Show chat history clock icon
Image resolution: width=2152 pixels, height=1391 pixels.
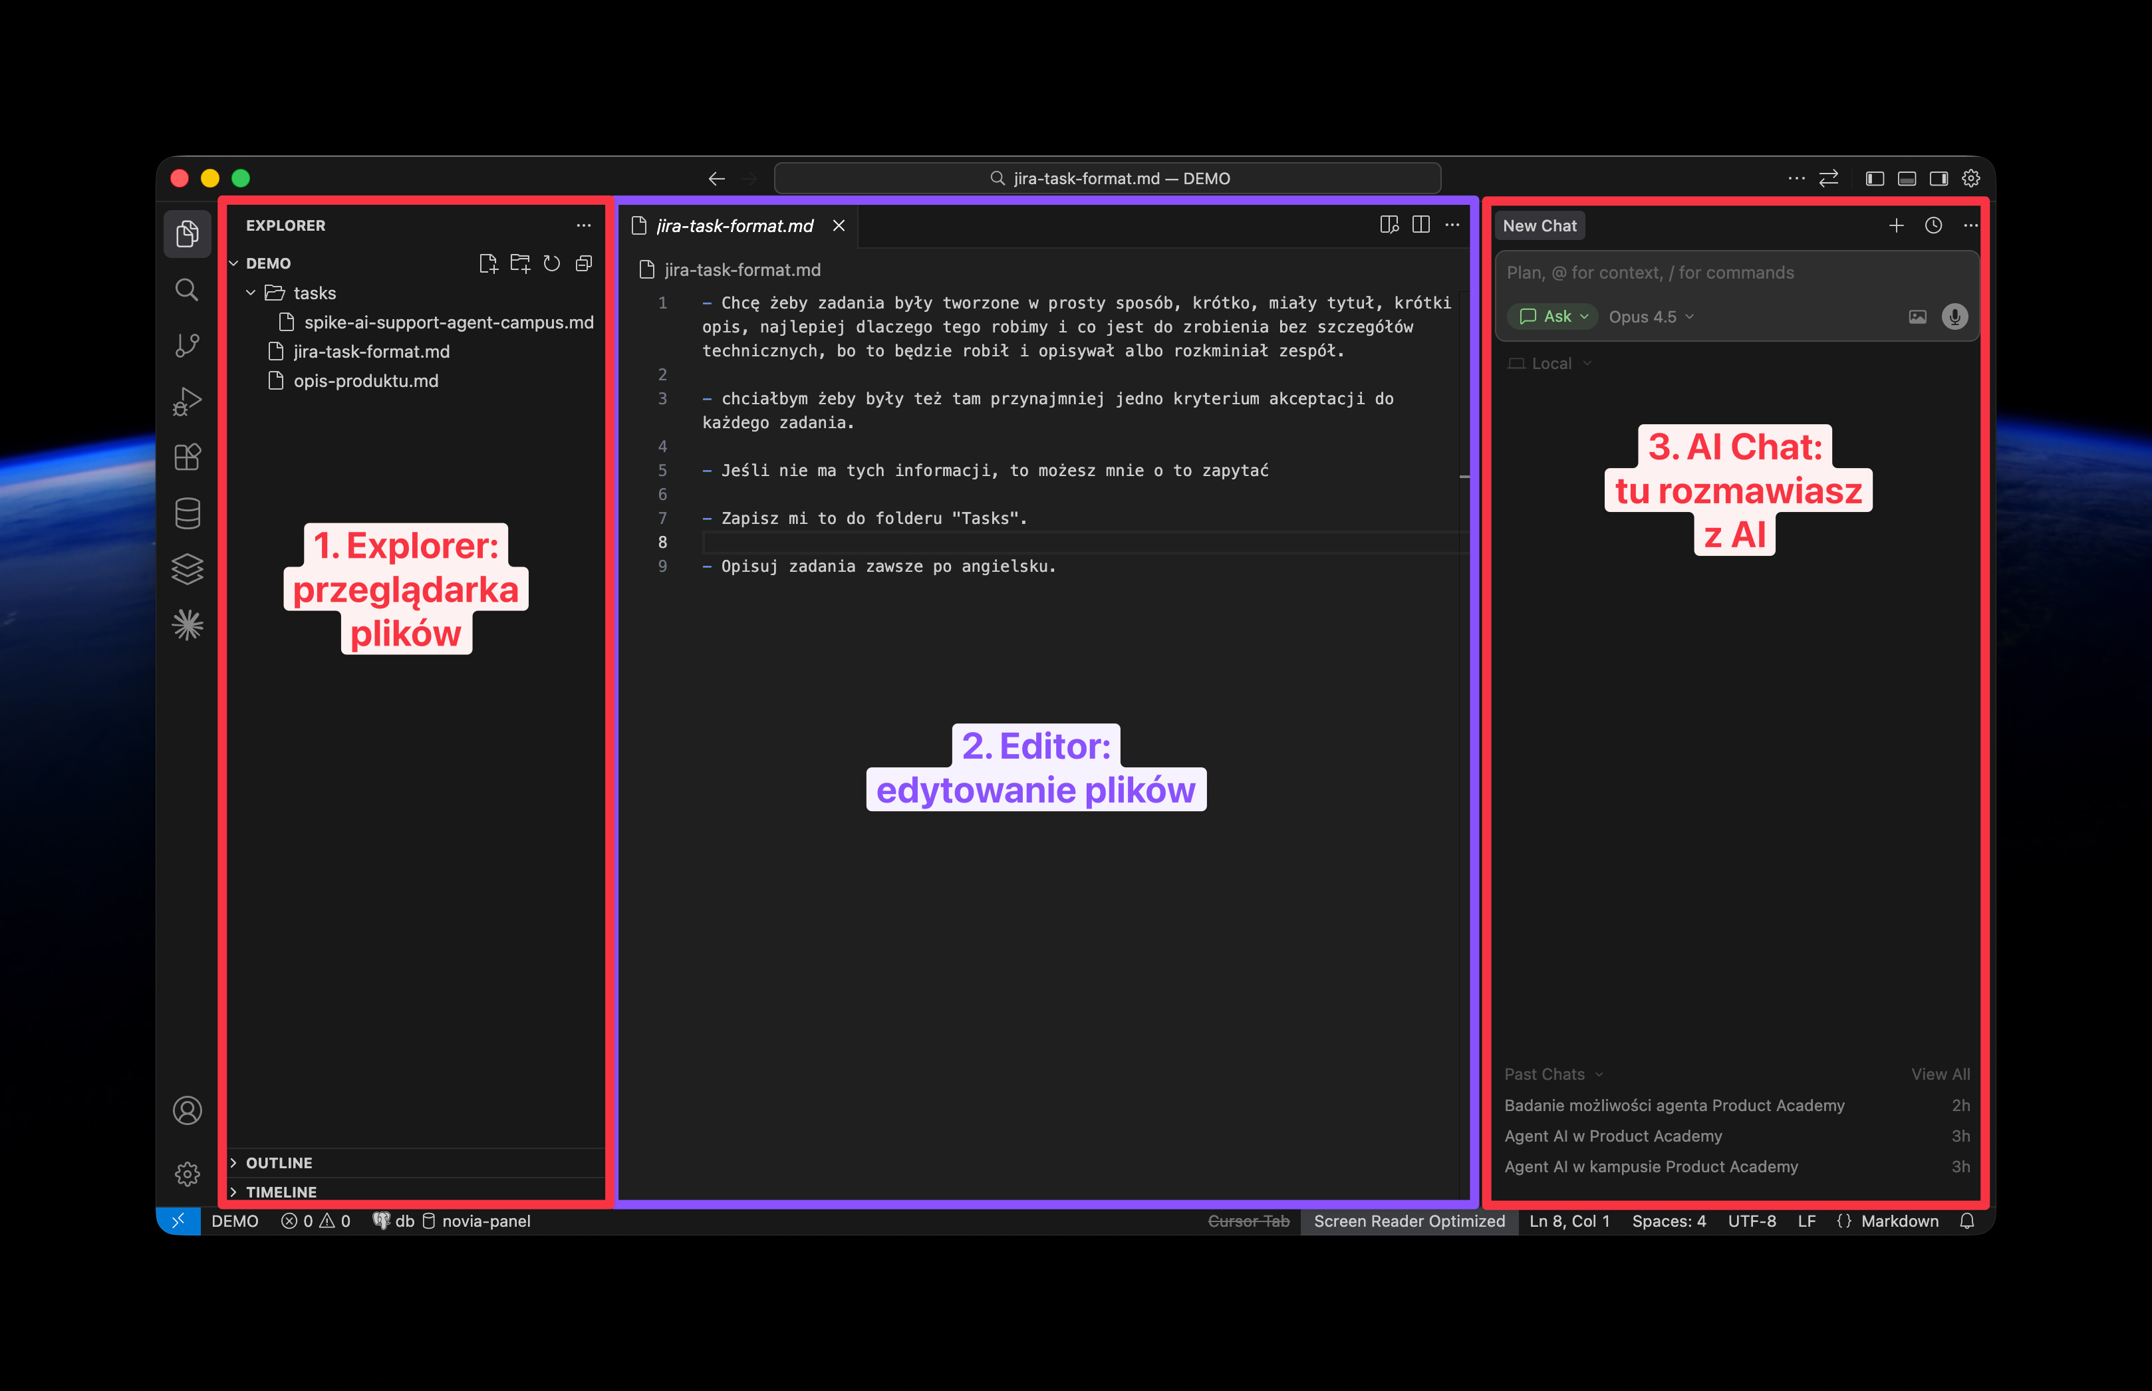point(1933,226)
